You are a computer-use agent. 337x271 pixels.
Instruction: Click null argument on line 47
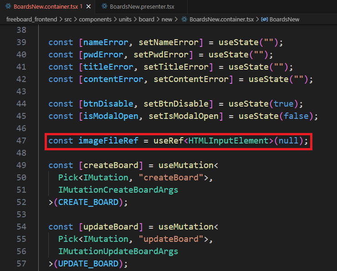tap(289, 141)
